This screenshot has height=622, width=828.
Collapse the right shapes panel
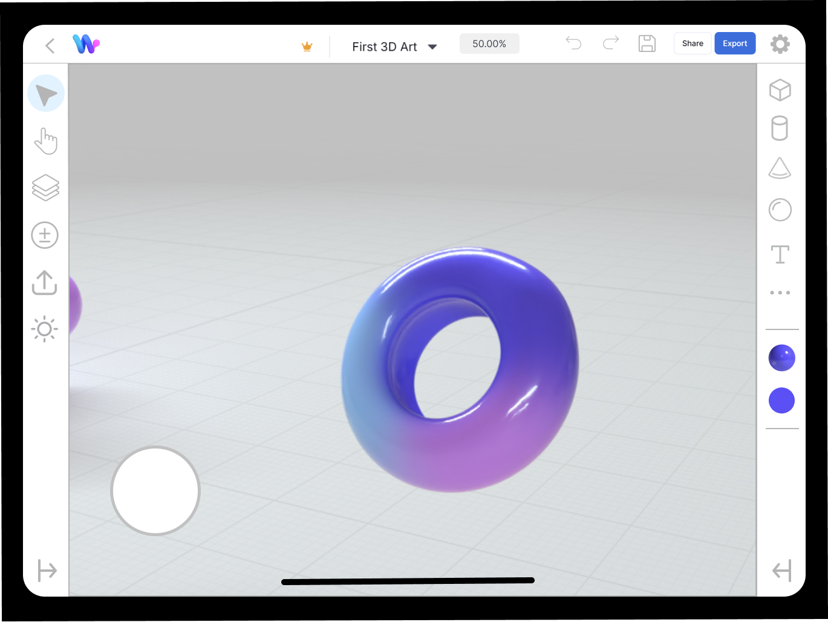click(x=782, y=569)
